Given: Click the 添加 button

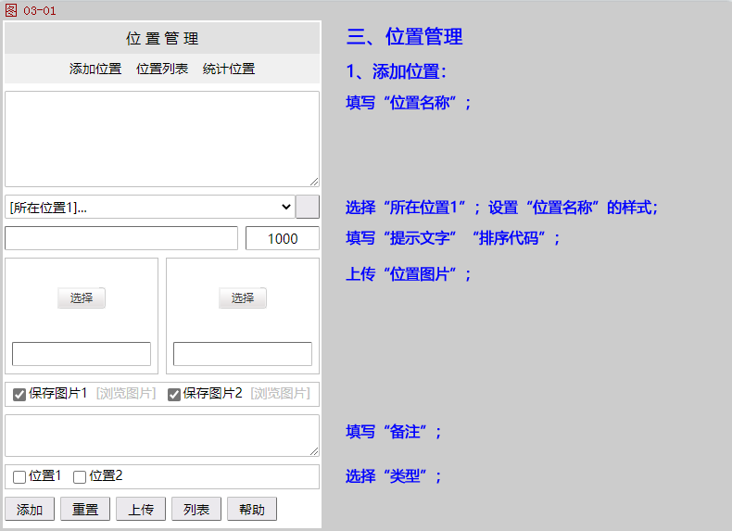Looking at the screenshot, I should [x=30, y=510].
